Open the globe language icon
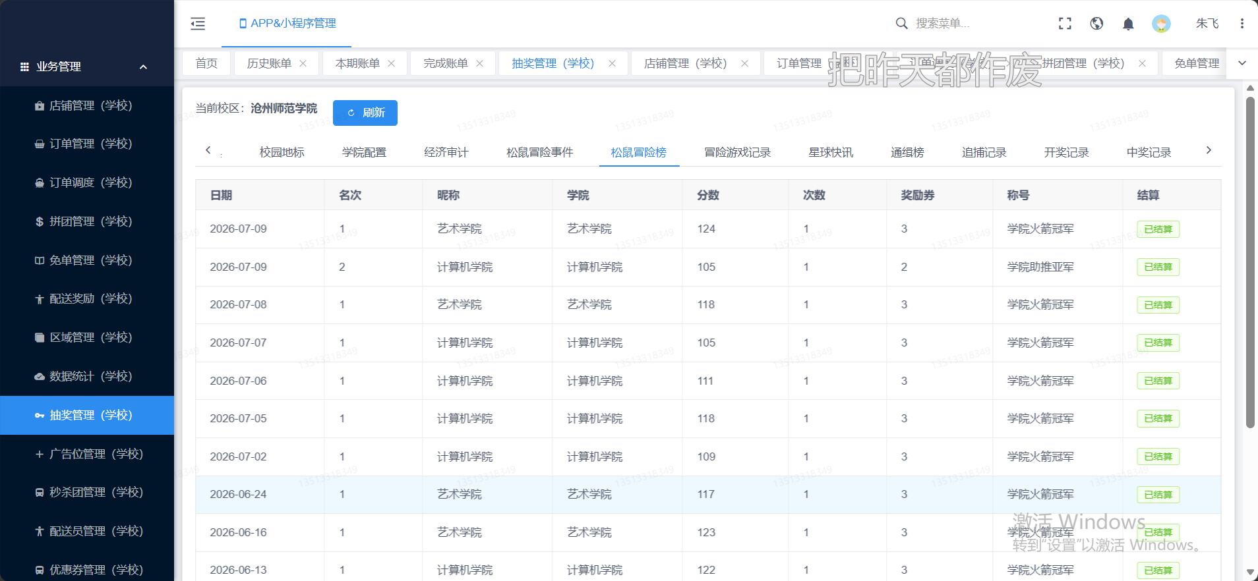The width and height of the screenshot is (1258, 581). pyautogui.click(x=1096, y=24)
